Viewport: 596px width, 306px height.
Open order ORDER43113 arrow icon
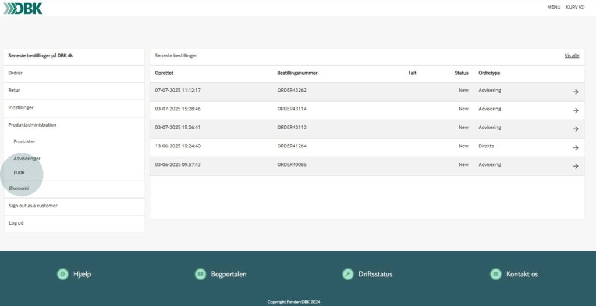tap(575, 129)
